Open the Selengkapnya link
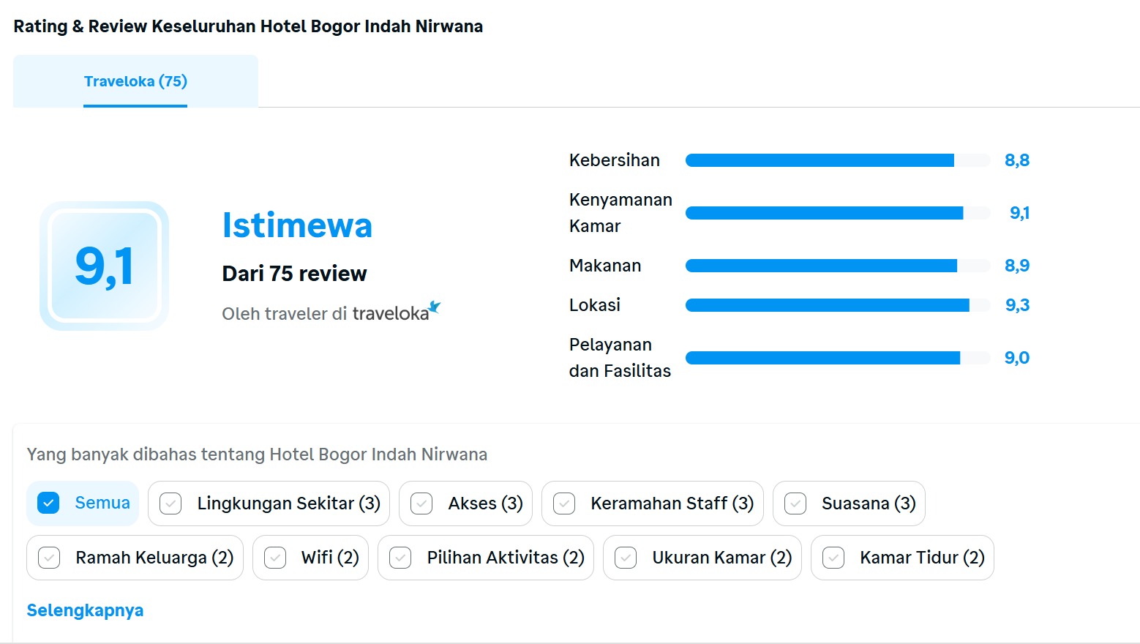The height and width of the screenshot is (644, 1140). [x=85, y=610]
